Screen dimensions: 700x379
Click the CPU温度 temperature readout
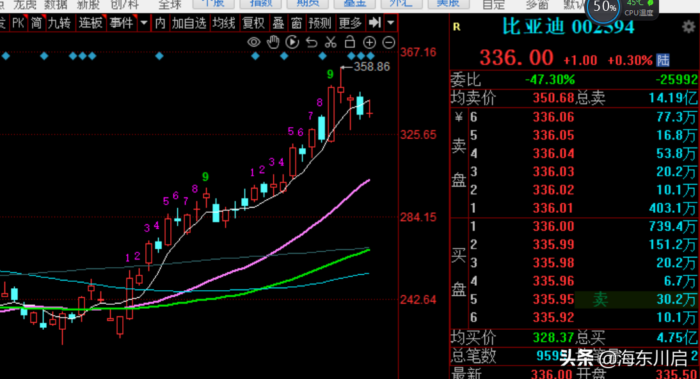(x=639, y=13)
